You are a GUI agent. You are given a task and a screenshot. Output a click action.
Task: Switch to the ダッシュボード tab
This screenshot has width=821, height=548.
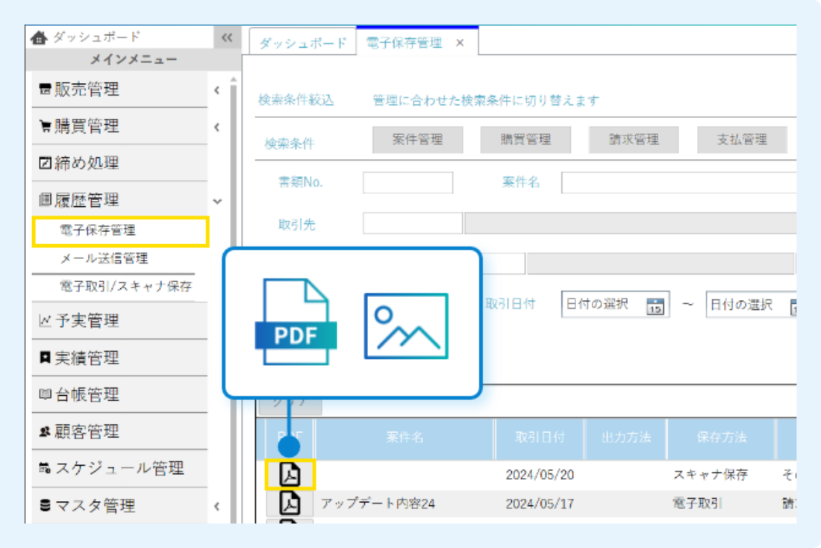click(x=303, y=43)
